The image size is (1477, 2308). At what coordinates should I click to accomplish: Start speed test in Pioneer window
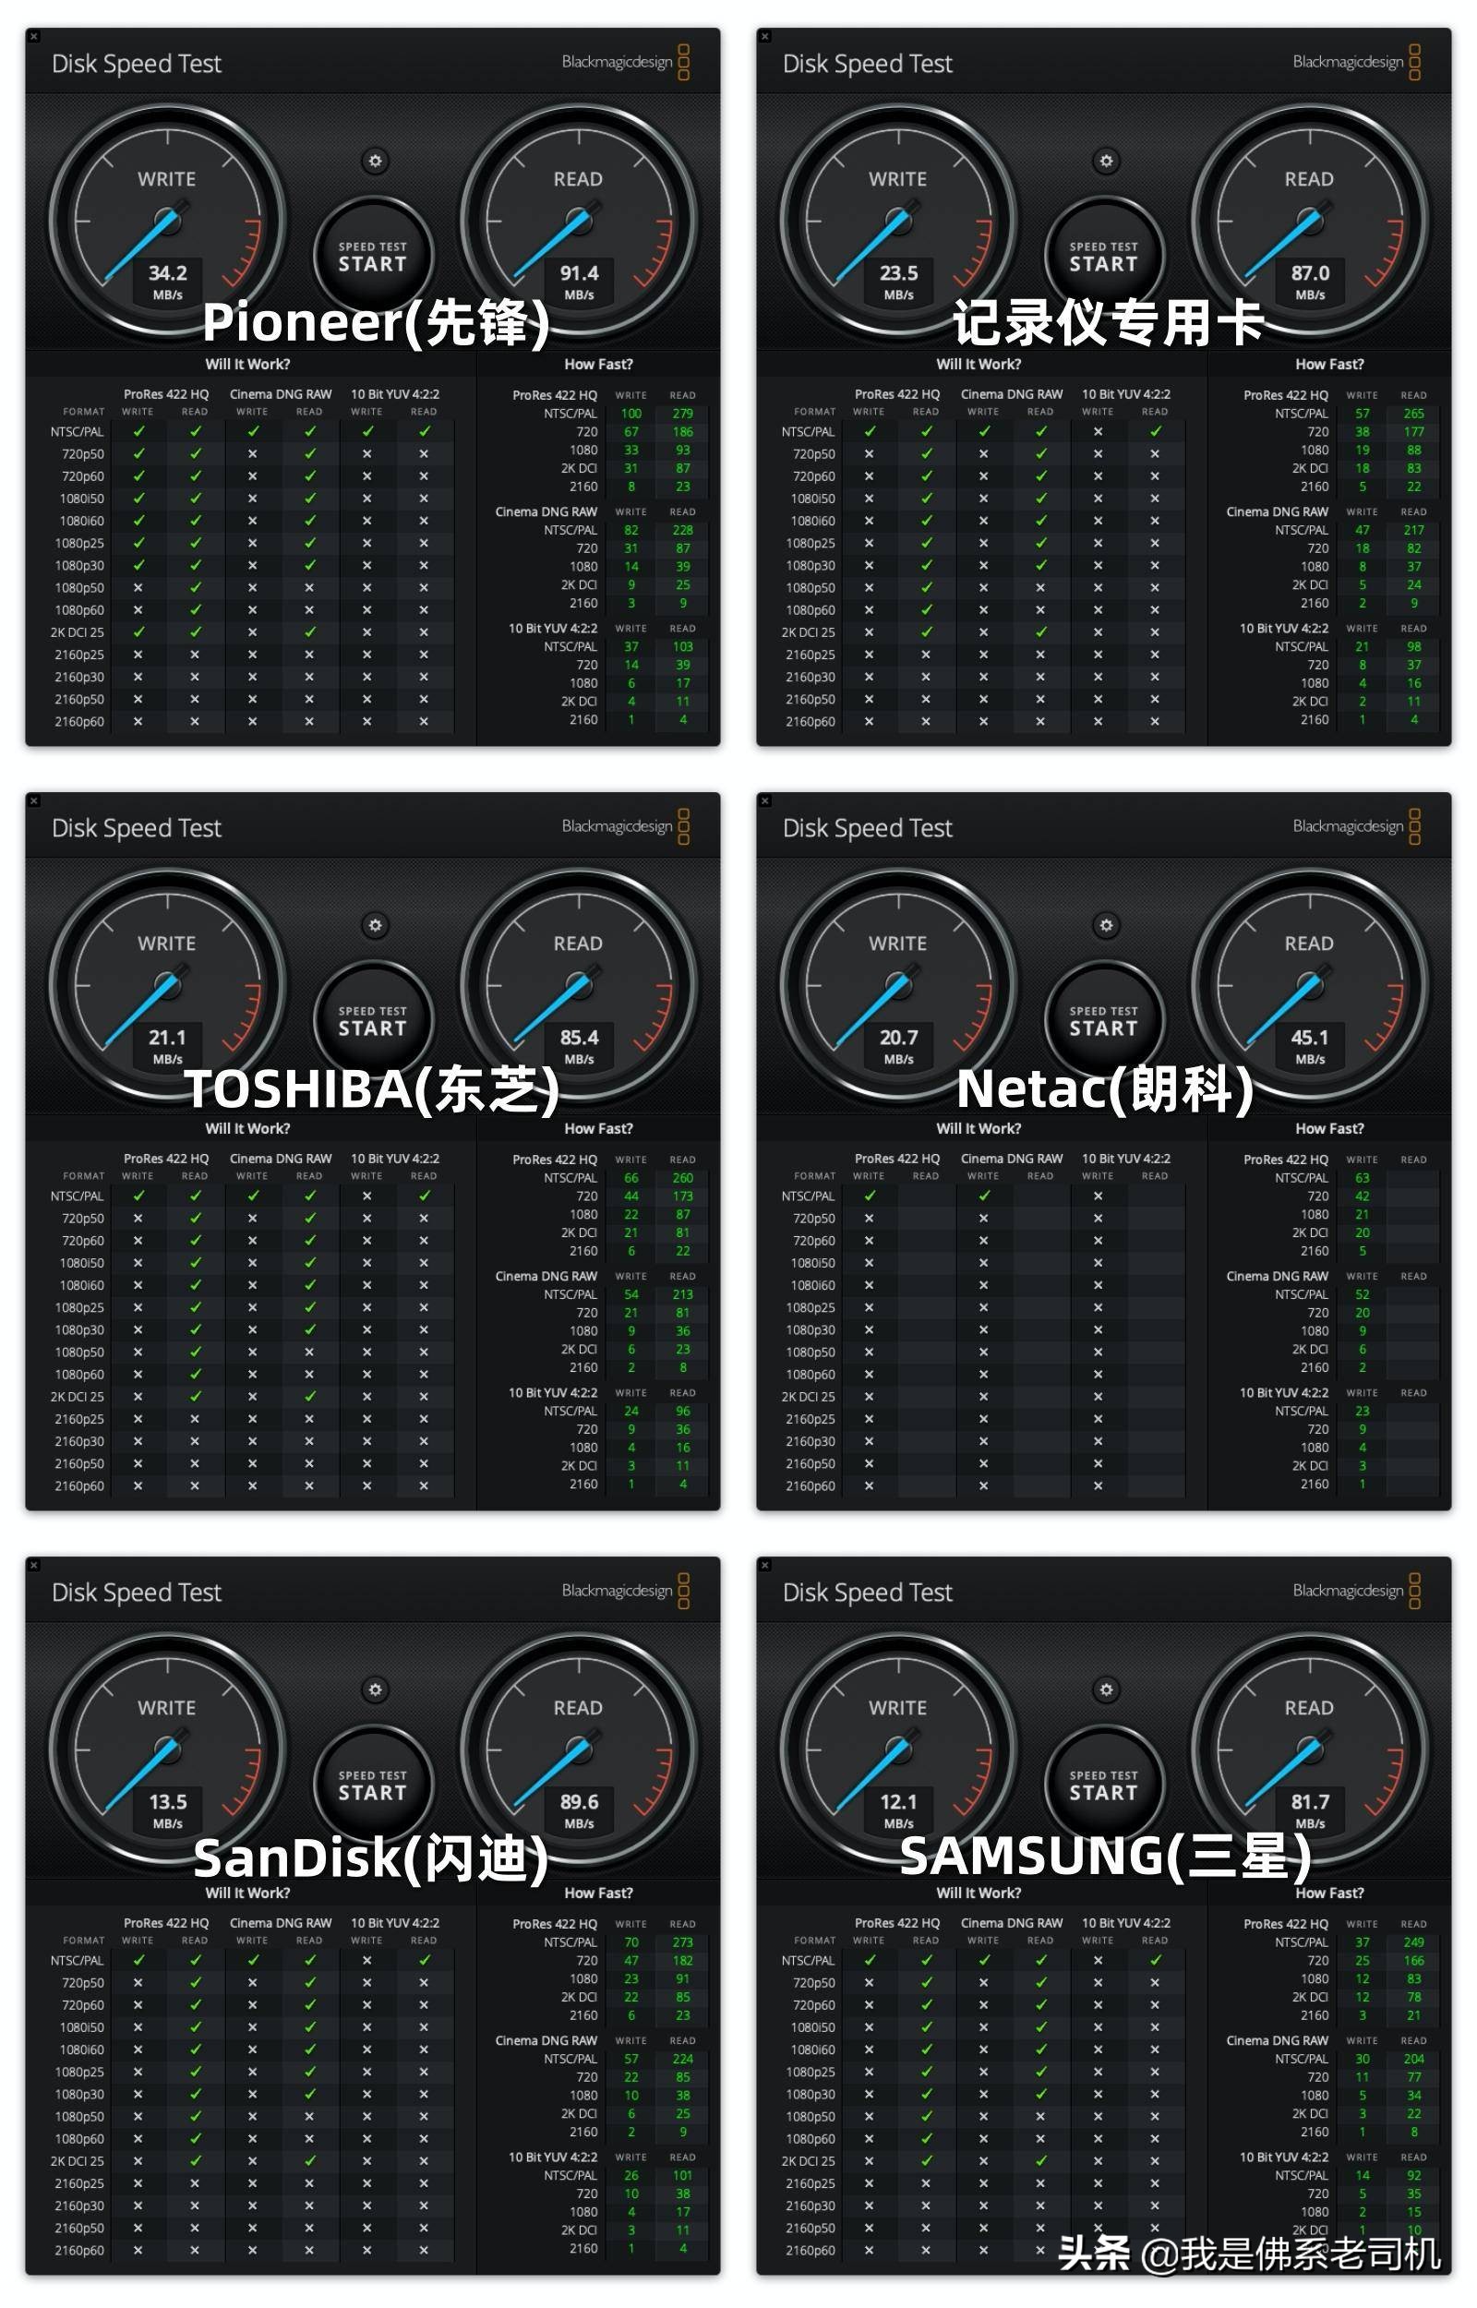pyautogui.click(x=372, y=257)
